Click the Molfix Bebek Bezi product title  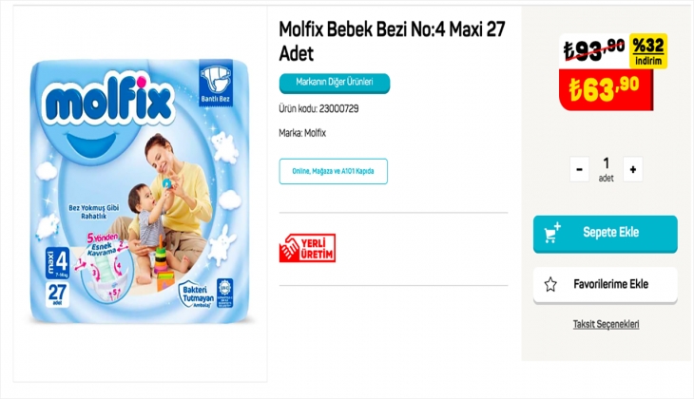pos(390,40)
